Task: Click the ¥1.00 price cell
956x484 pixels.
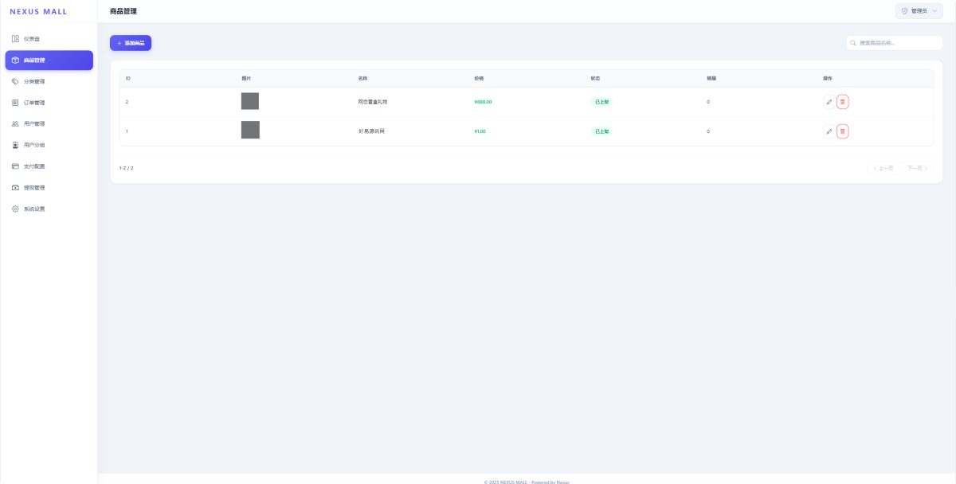Action: click(480, 131)
